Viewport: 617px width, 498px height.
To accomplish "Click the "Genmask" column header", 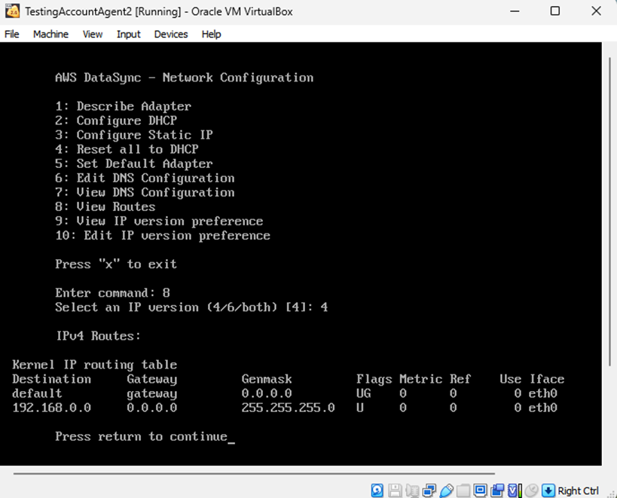I will (x=267, y=379).
